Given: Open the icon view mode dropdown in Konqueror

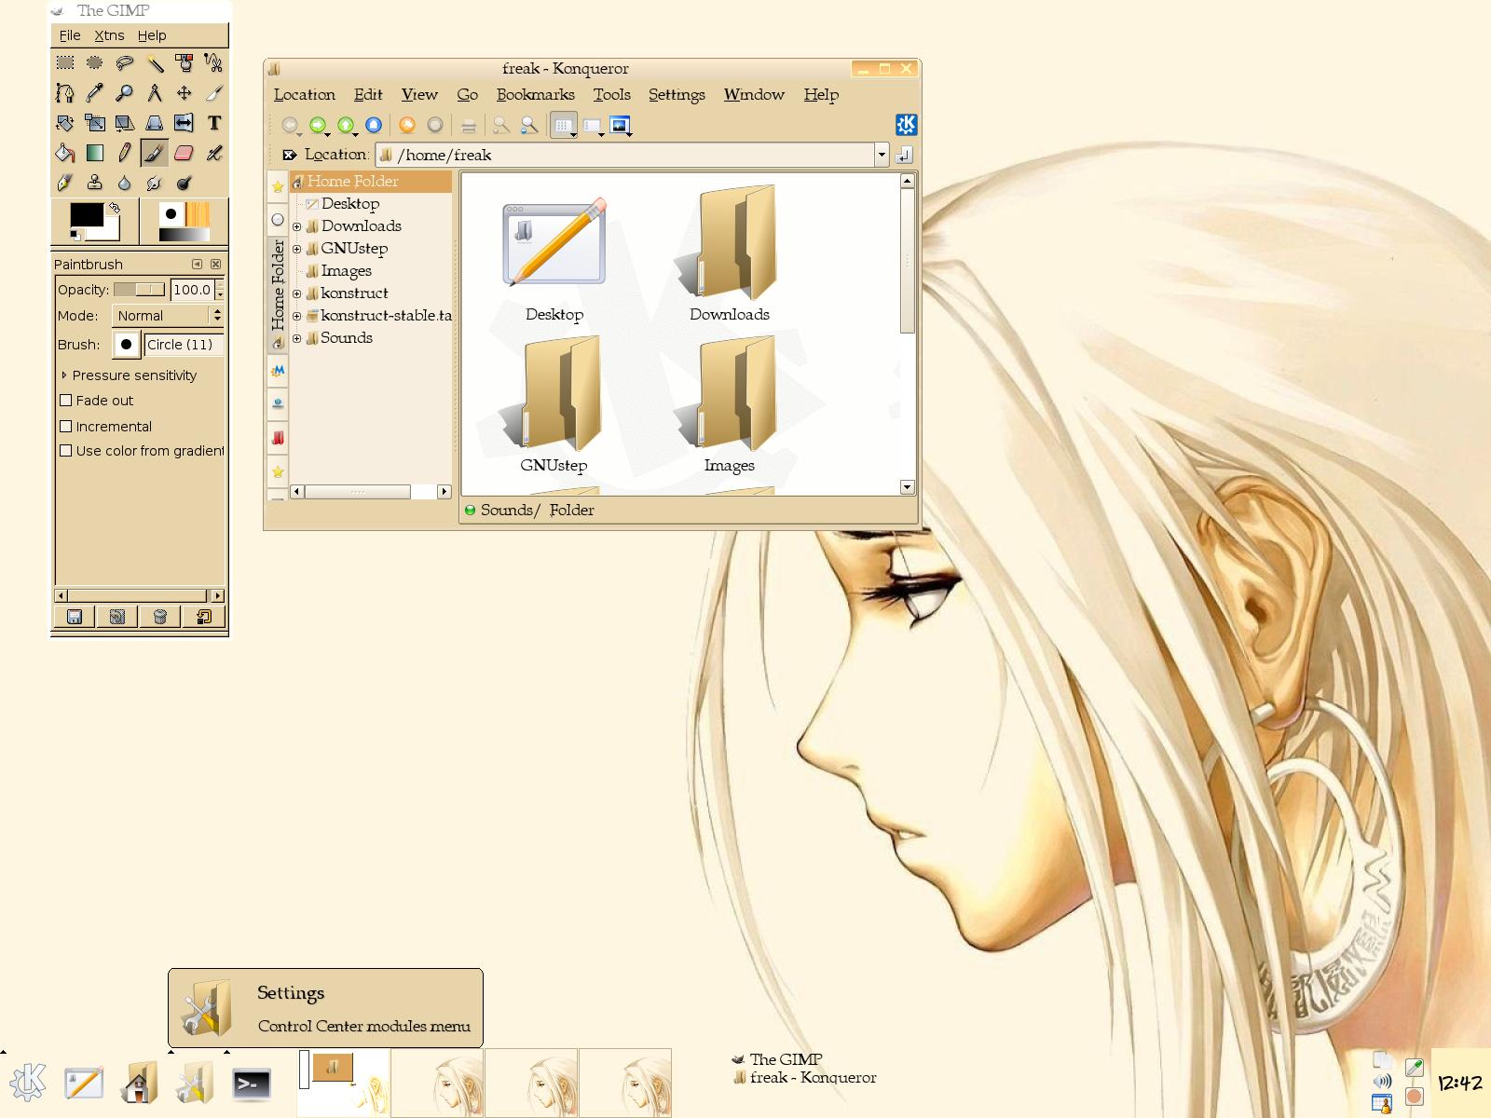Looking at the screenshot, I should click(x=565, y=125).
